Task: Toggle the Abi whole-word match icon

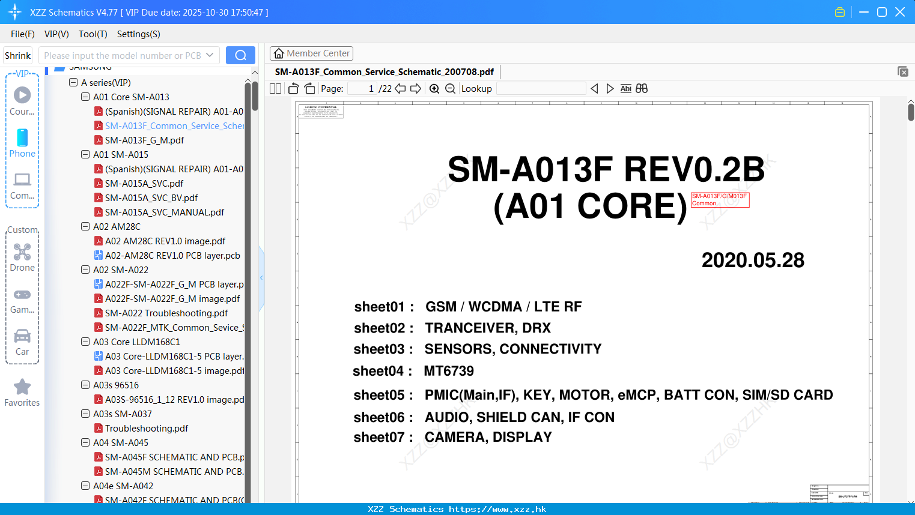Action: (626, 89)
